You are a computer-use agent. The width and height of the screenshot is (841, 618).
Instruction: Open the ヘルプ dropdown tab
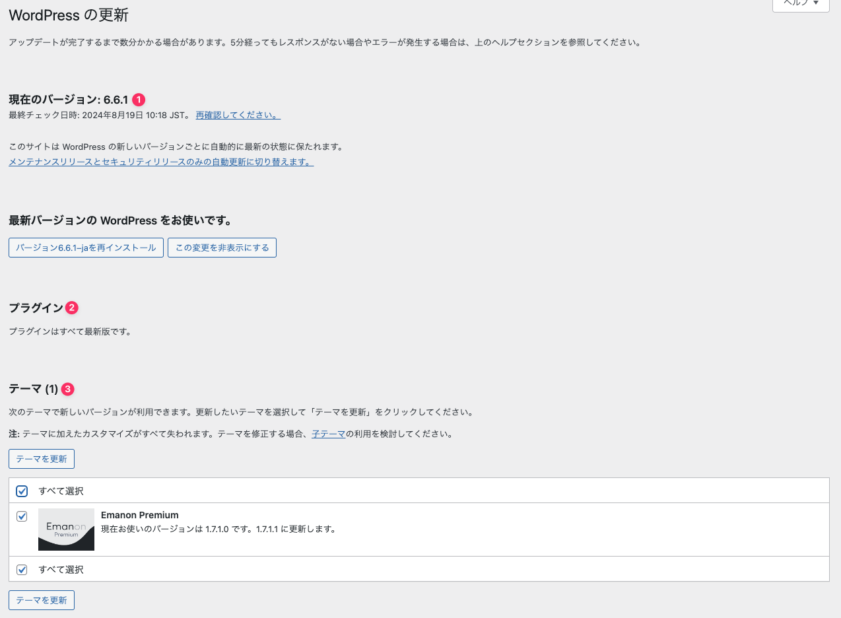pyautogui.click(x=800, y=4)
